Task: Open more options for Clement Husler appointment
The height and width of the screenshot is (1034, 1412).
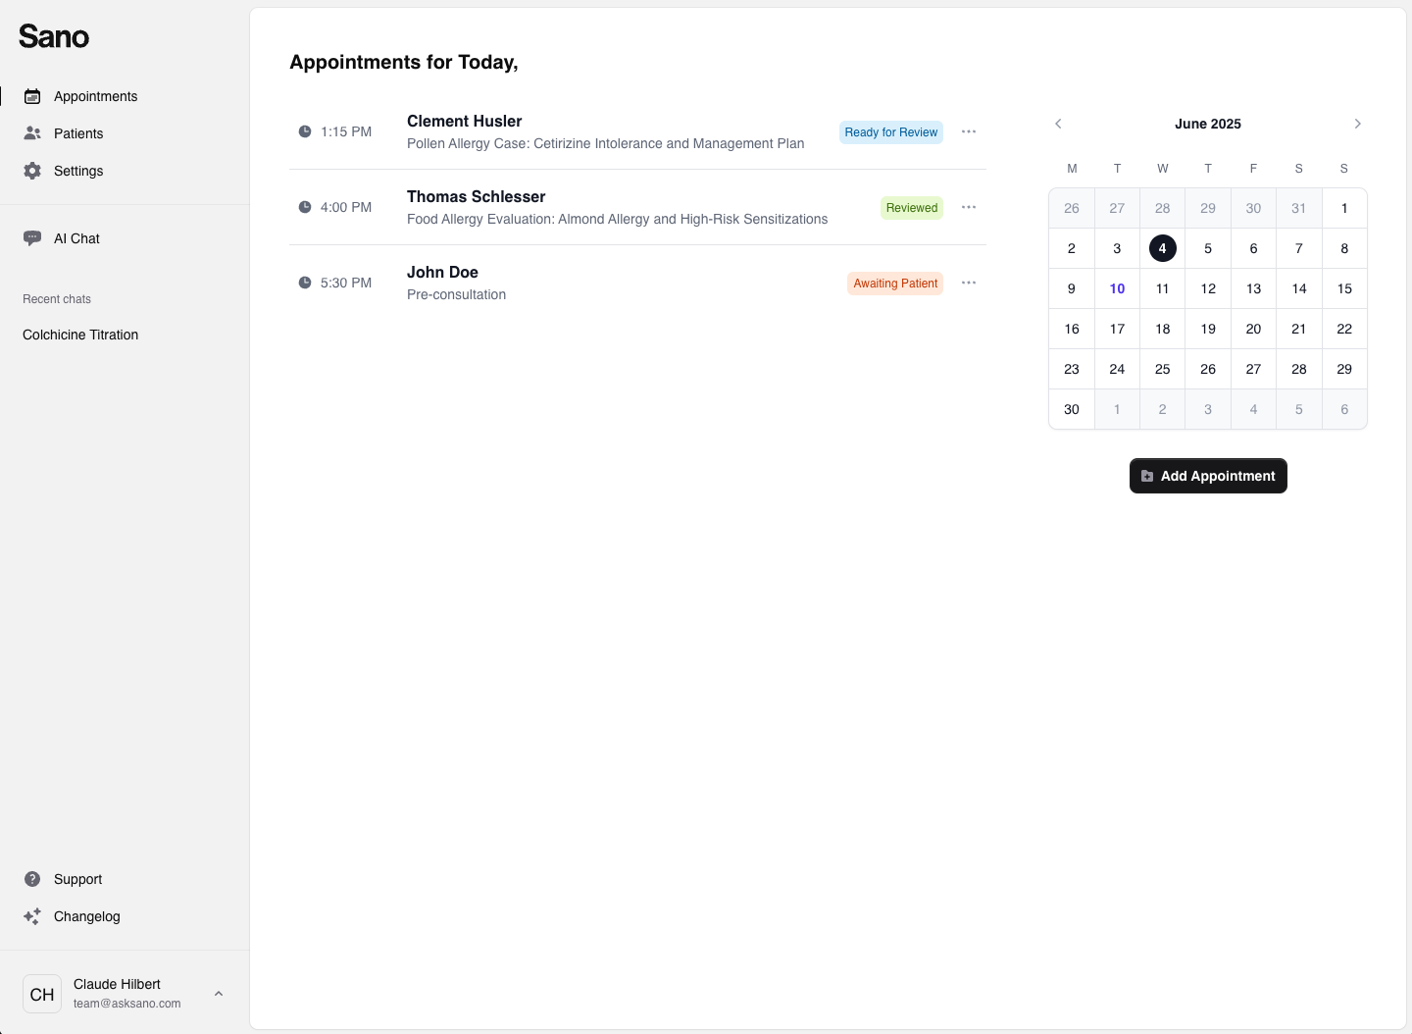Action: tap(969, 131)
